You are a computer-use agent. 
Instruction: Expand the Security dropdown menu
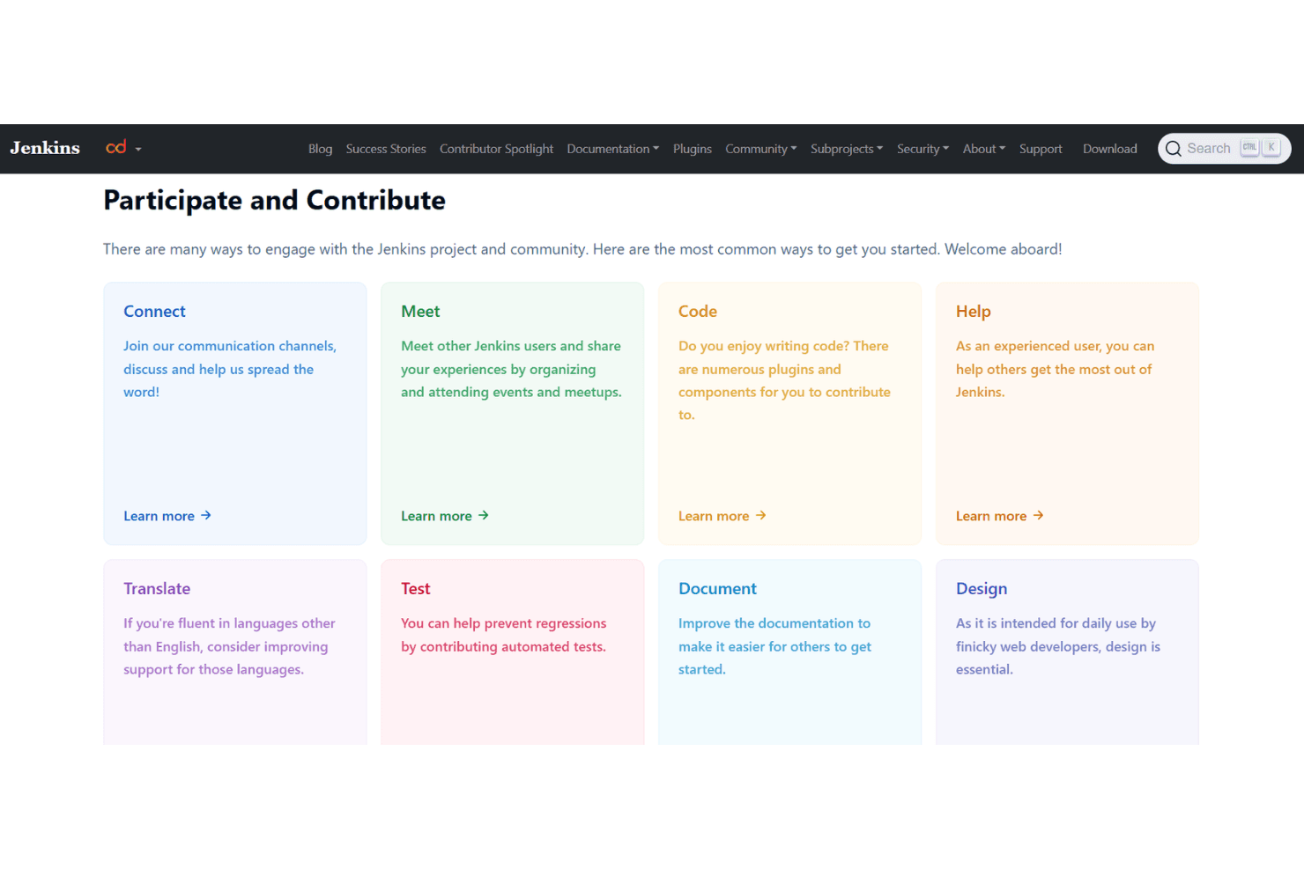922,149
